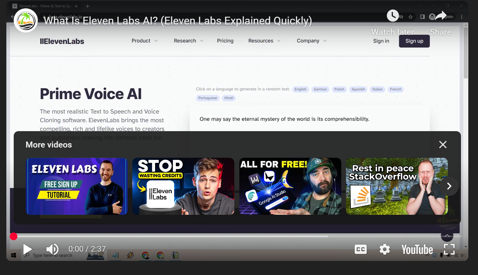Select the French language chip
This screenshot has width=478, height=275.
pos(396,89)
